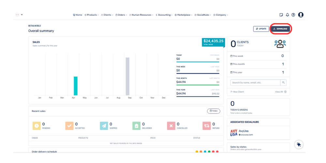
Task: Open the Accounting menu
Action: pos(164,15)
